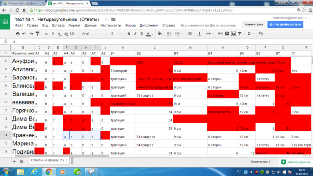
Task: Click the undo arrow icon
Action: click(24, 34)
